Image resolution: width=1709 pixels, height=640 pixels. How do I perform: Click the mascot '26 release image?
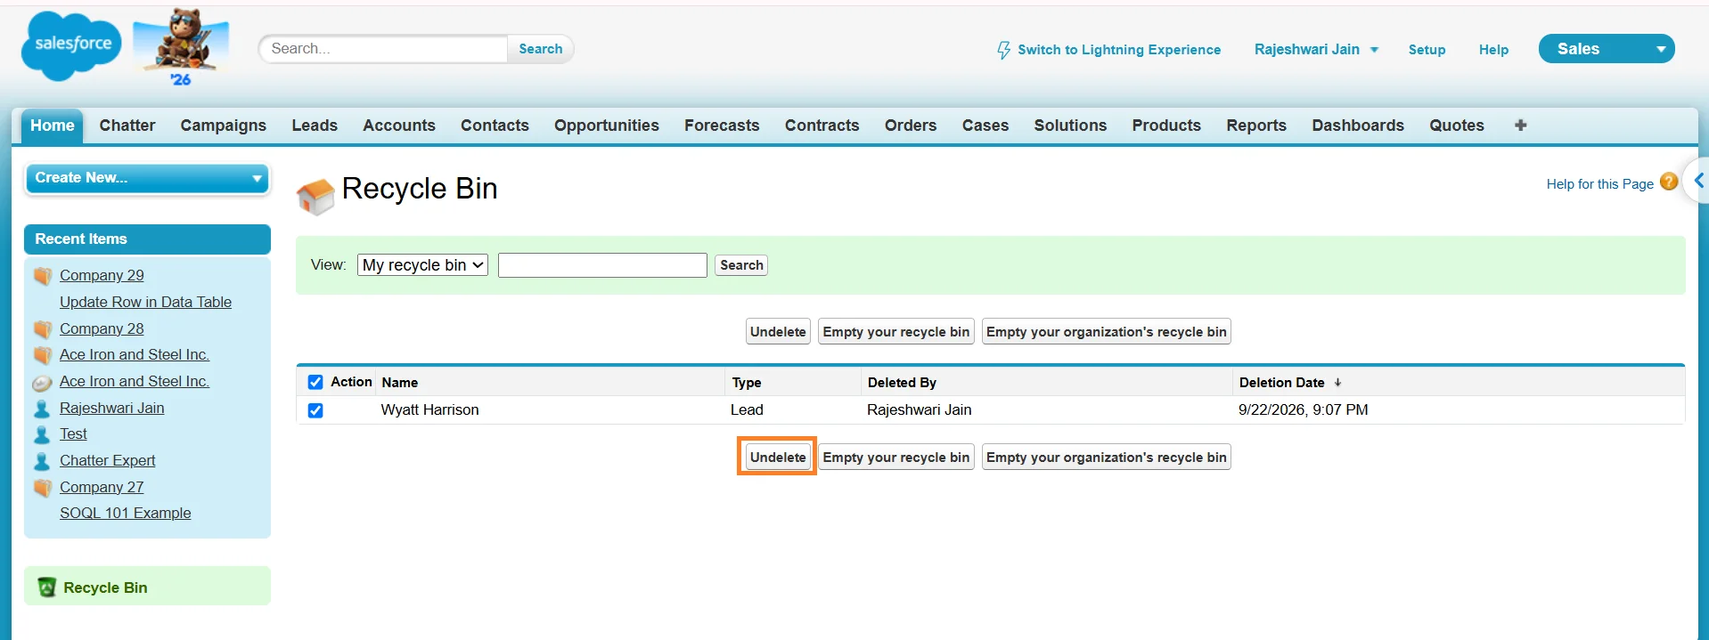pos(181,46)
